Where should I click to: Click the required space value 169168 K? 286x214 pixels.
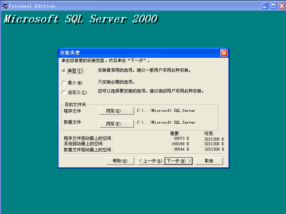click(x=180, y=144)
